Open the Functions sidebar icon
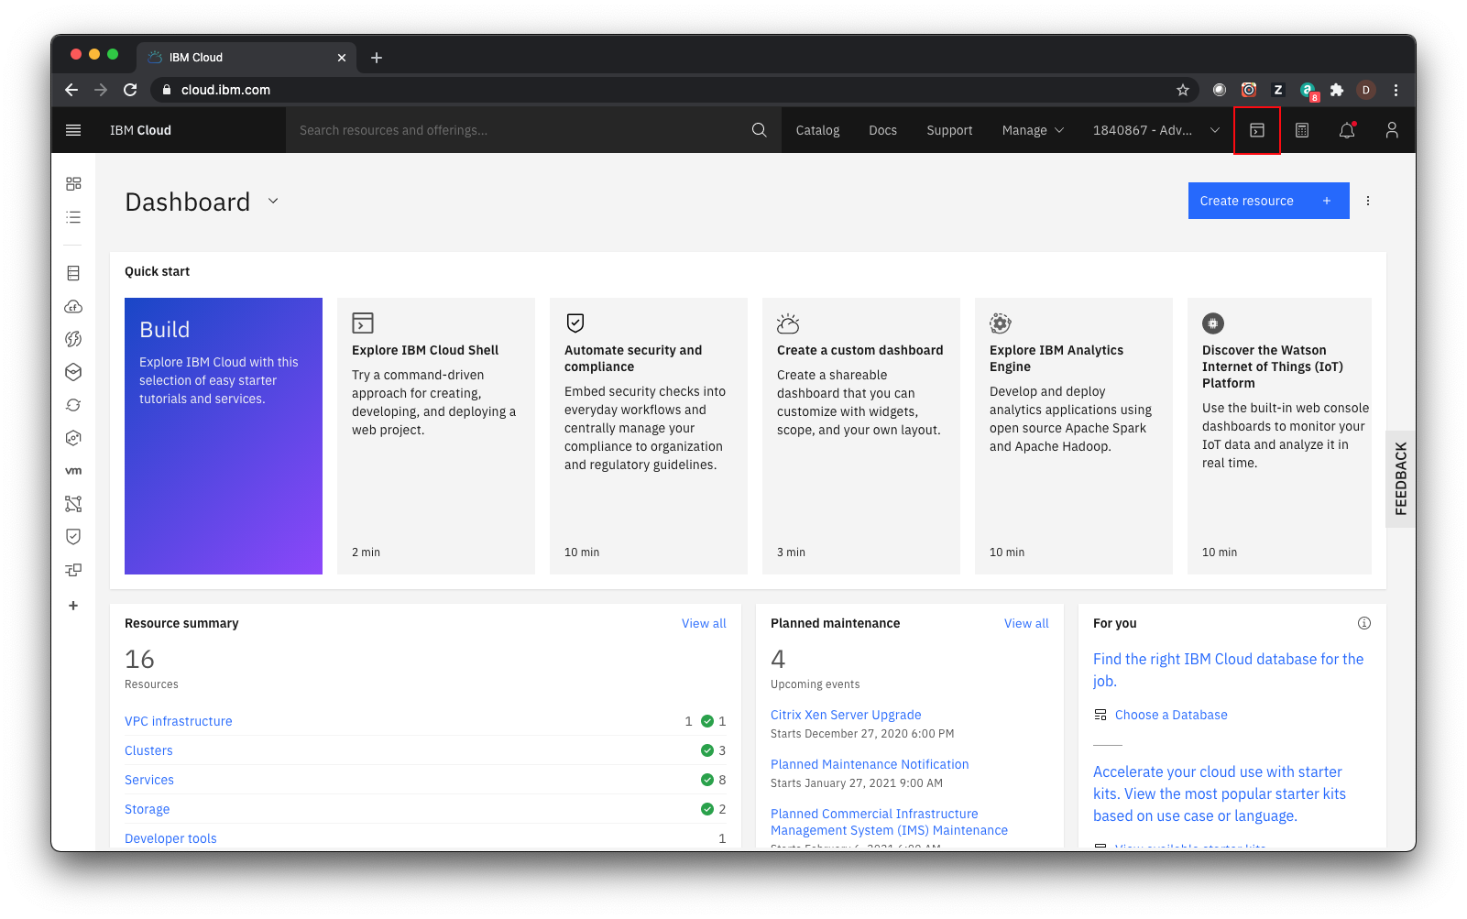Viewport: 1467px width, 919px height. pos(73,339)
